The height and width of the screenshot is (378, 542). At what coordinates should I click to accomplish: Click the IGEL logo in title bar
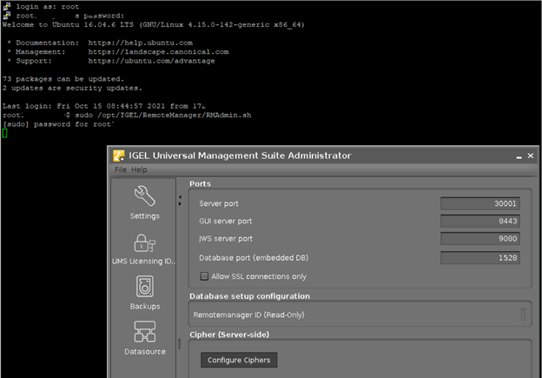coord(119,156)
